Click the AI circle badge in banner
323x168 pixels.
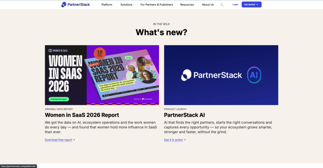254,75
